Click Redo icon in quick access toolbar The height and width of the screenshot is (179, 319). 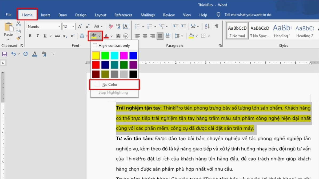25,54
